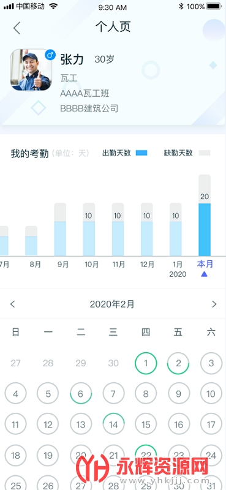The height and width of the screenshot is (490, 226).
Task: Select the 10月 attendance bar
Action: click(x=89, y=229)
